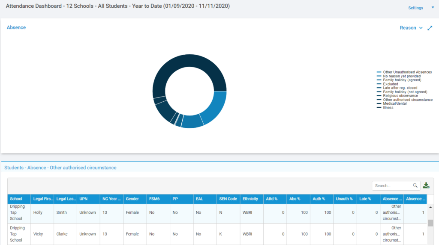Click the search magnifier icon

415,186
